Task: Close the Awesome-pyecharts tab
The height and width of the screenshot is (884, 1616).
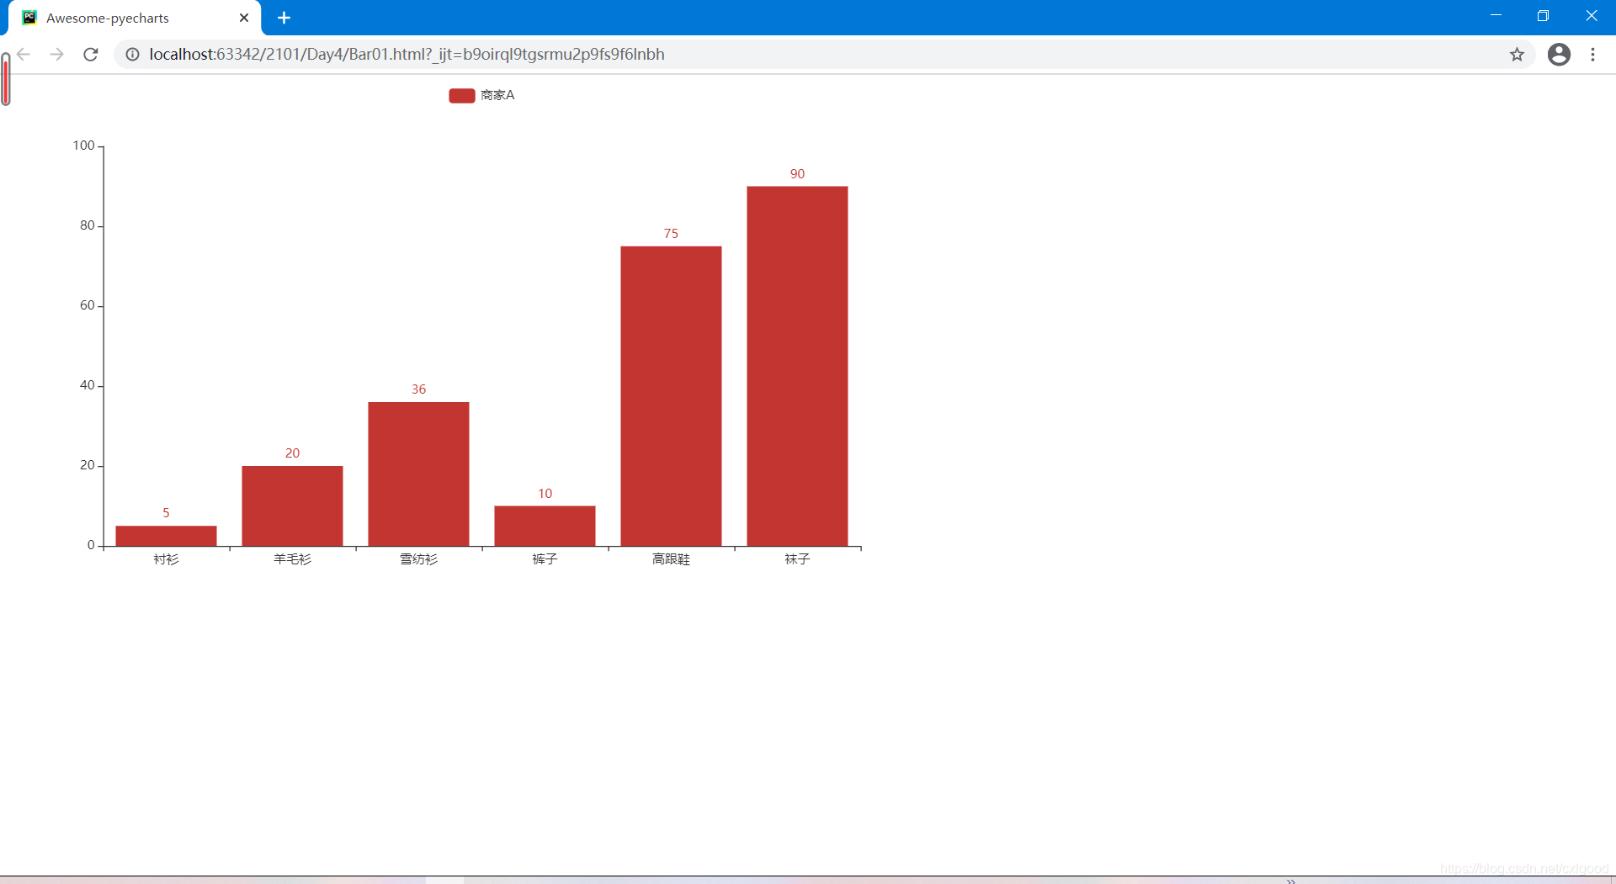Action: [244, 18]
